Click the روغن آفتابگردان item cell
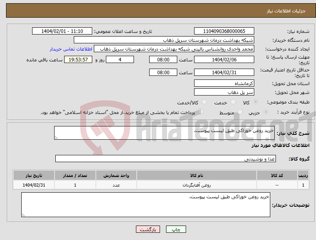This screenshot has height=240, width=316. coord(196,185)
